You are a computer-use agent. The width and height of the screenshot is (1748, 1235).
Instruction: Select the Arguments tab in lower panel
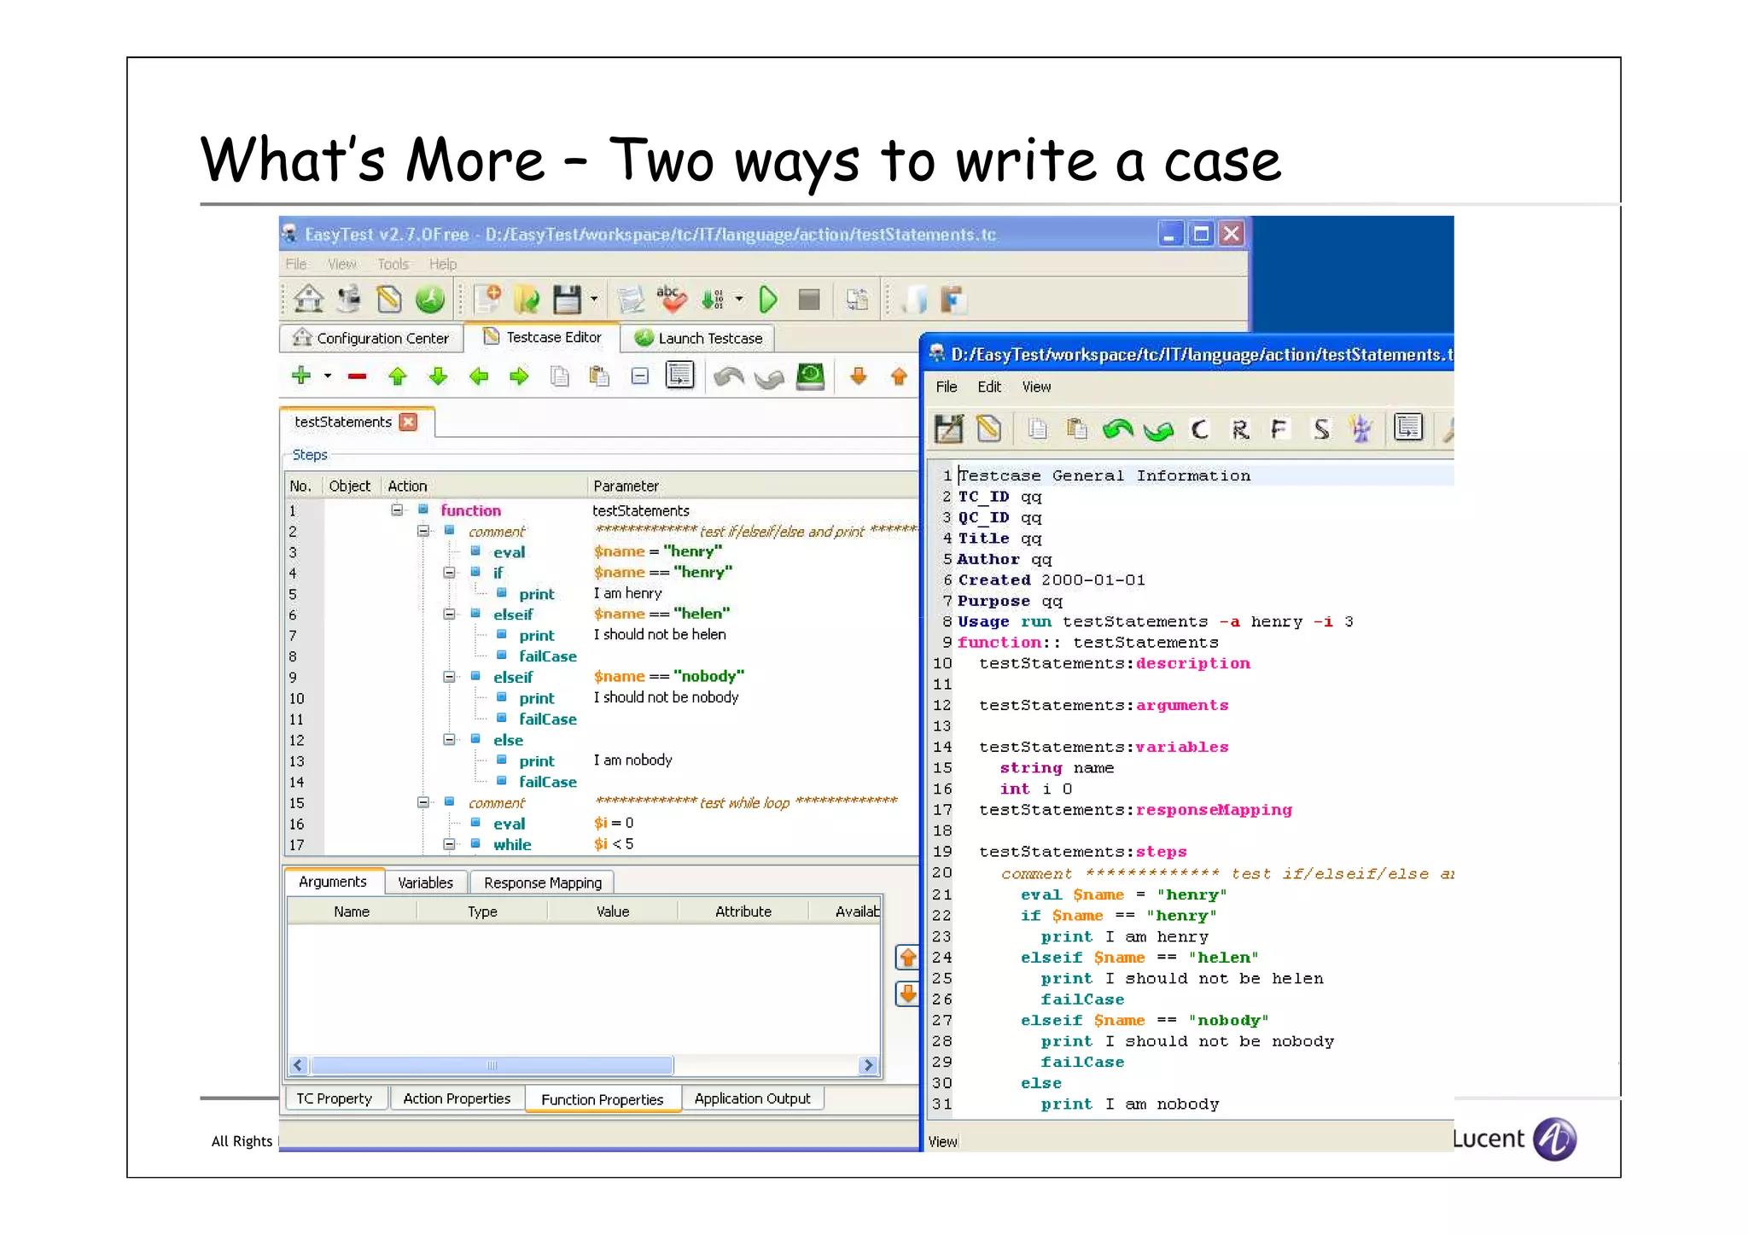coord(333,882)
